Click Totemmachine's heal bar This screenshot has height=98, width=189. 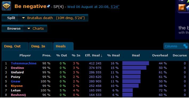136,63
